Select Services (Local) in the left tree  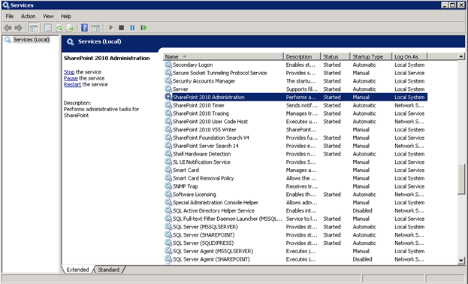(x=31, y=40)
